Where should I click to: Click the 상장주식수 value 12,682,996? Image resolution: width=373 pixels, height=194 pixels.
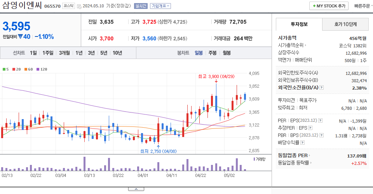coord(356,53)
